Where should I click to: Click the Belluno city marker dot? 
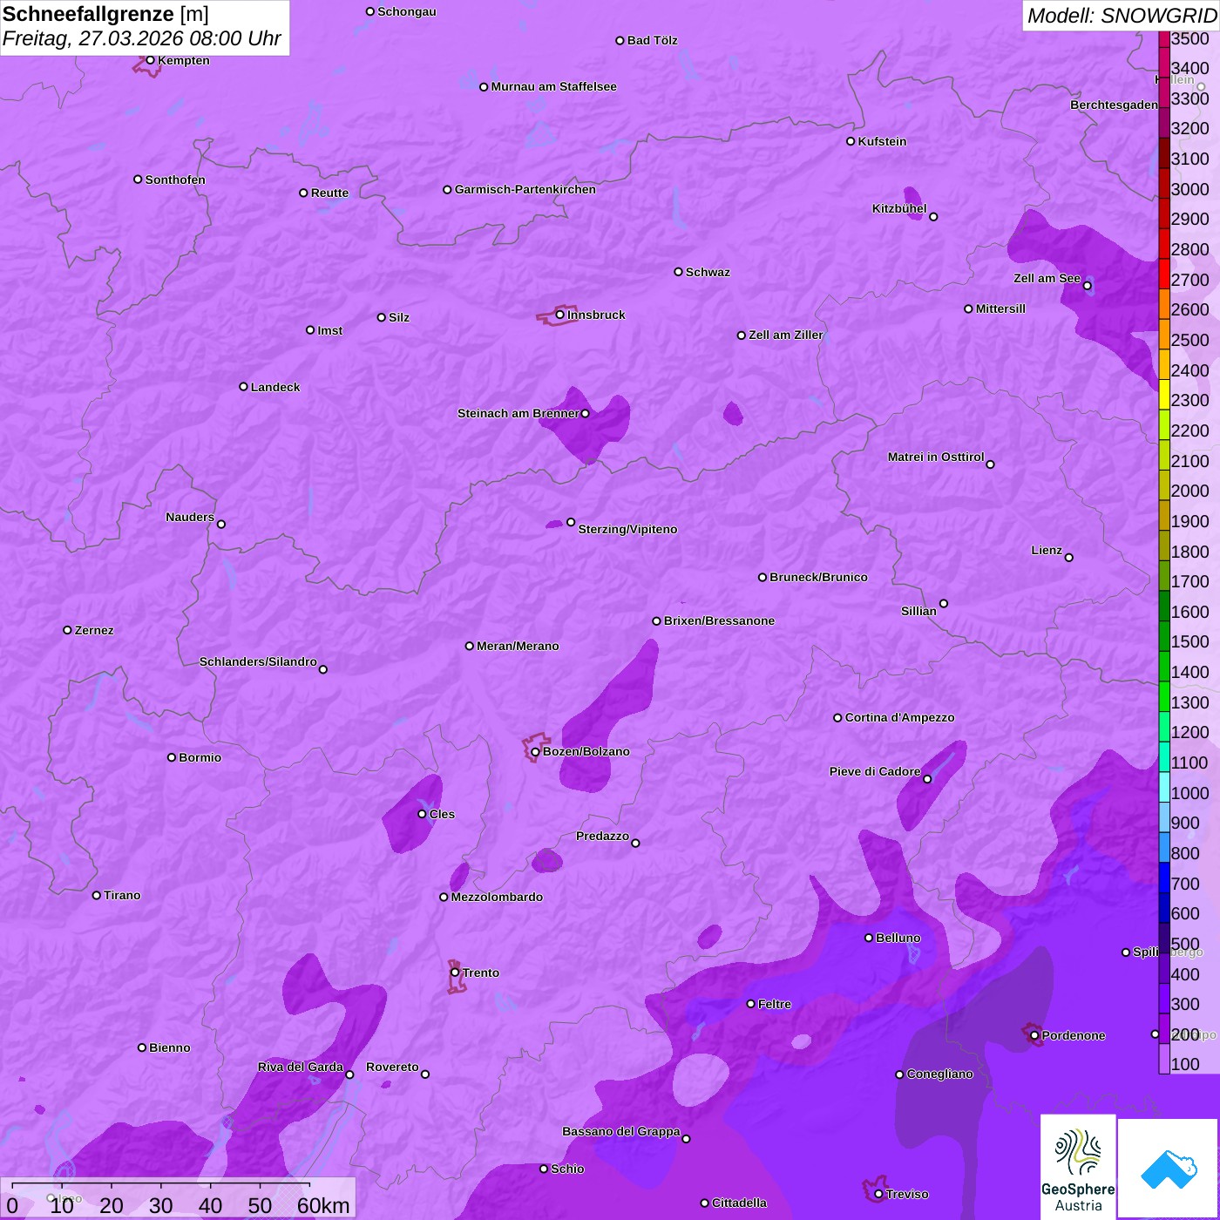(x=869, y=938)
